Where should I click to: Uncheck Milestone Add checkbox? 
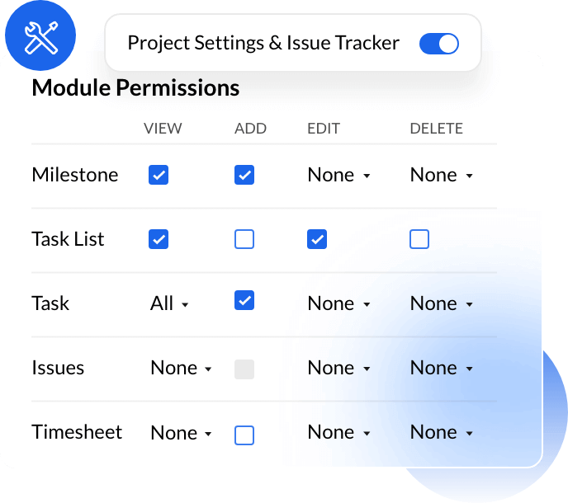(244, 175)
